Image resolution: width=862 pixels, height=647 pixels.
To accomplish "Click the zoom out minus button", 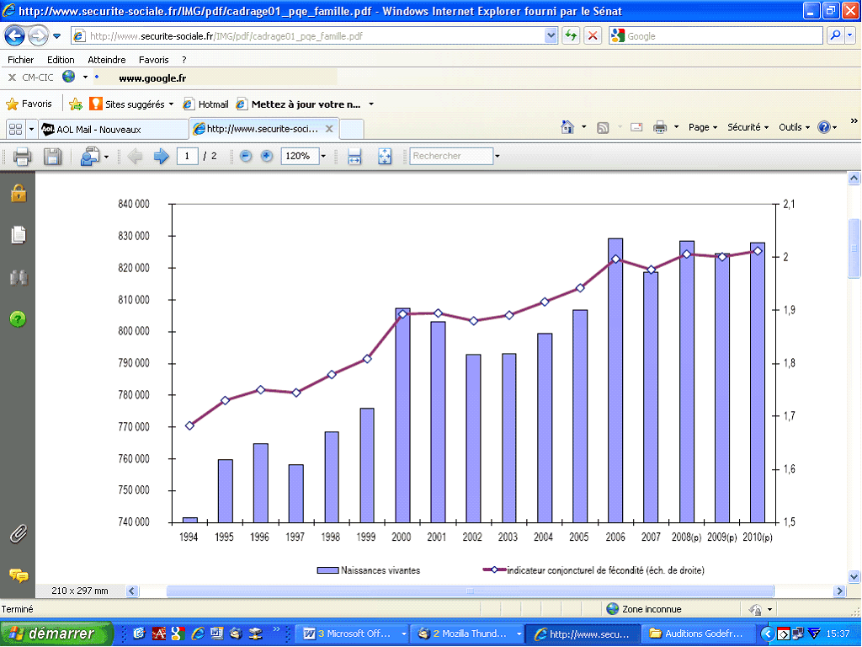I will point(246,156).
